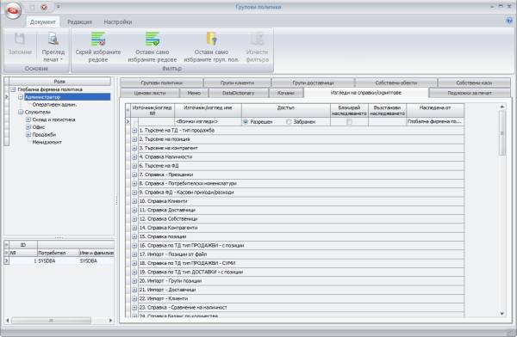The width and height of the screenshot is (517, 337).
Task: Click the red stop icon in quick access toolbar
Action: pos(44,7)
